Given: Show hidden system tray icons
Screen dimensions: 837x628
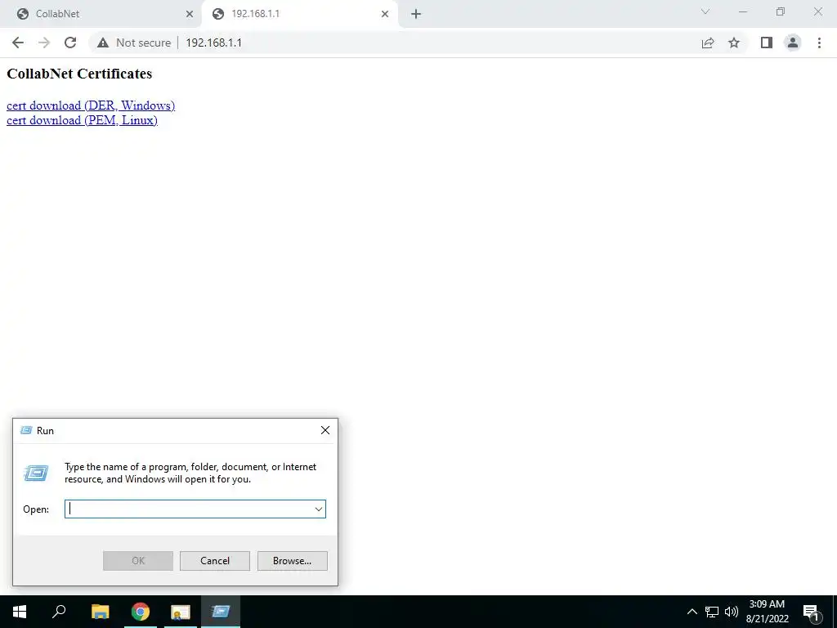Looking at the screenshot, I should pyautogui.click(x=692, y=612).
